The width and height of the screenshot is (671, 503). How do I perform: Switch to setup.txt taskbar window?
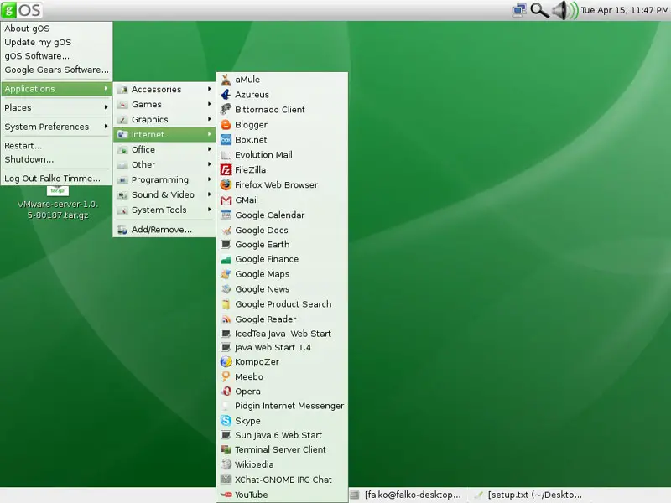[x=529, y=495]
